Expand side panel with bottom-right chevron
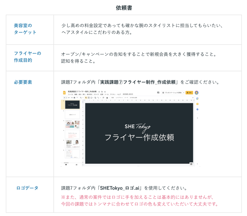Screen dimensions: 247x216 pos(197,164)
